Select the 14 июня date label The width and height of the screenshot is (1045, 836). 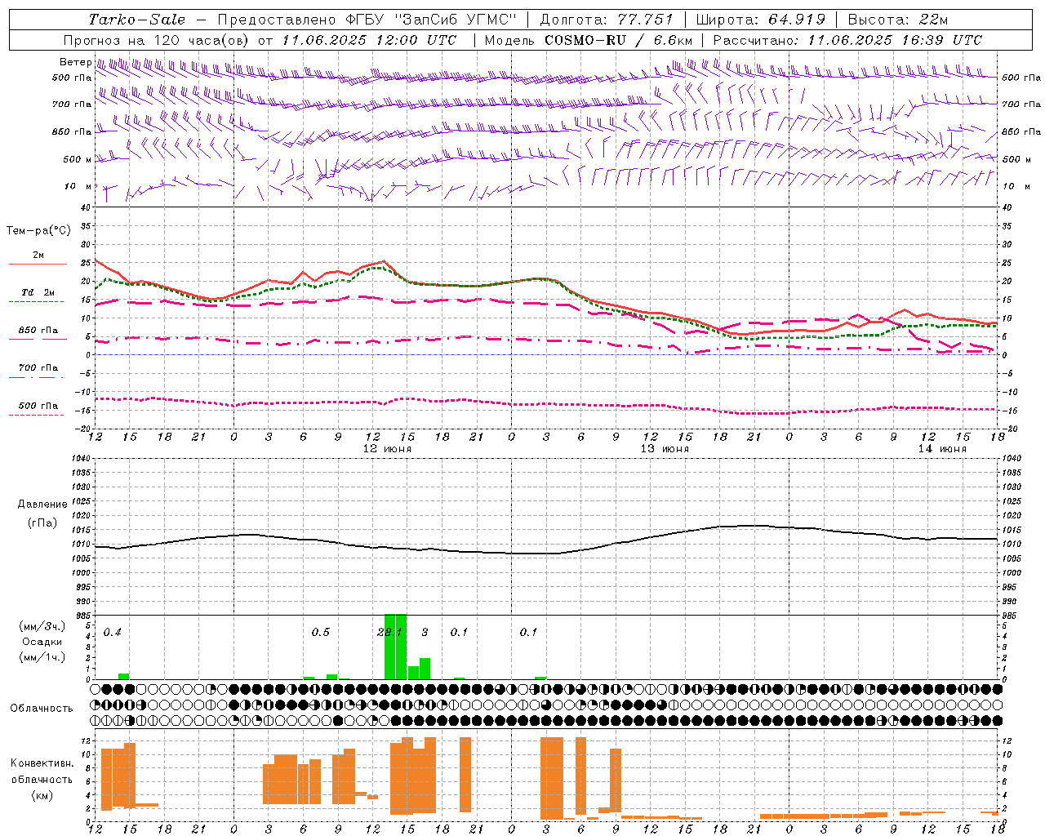(942, 449)
